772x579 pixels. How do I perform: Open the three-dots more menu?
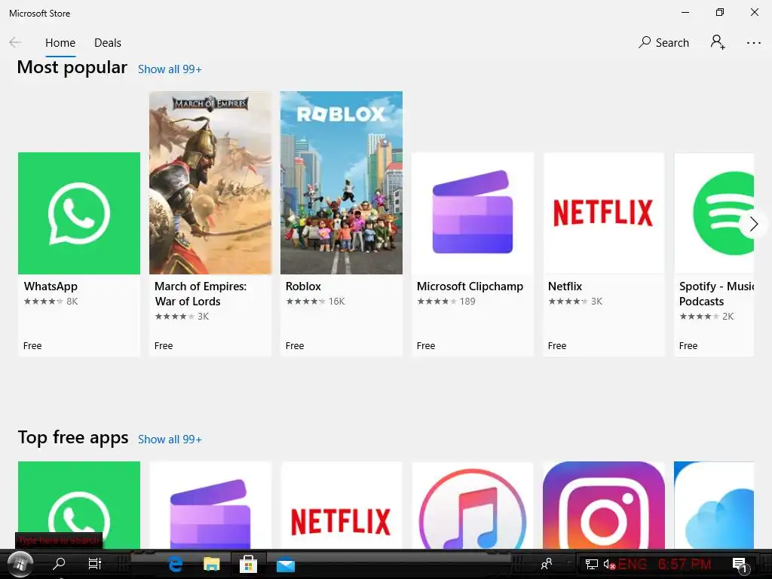click(x=754, y=43)
